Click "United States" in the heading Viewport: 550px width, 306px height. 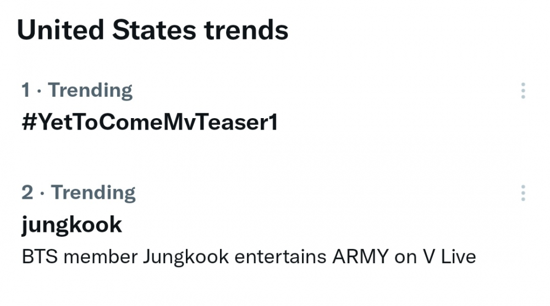tap(106, 30)
